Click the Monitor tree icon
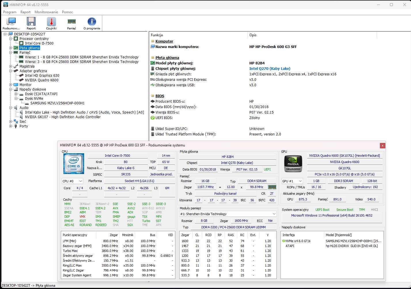 (16, 85)
